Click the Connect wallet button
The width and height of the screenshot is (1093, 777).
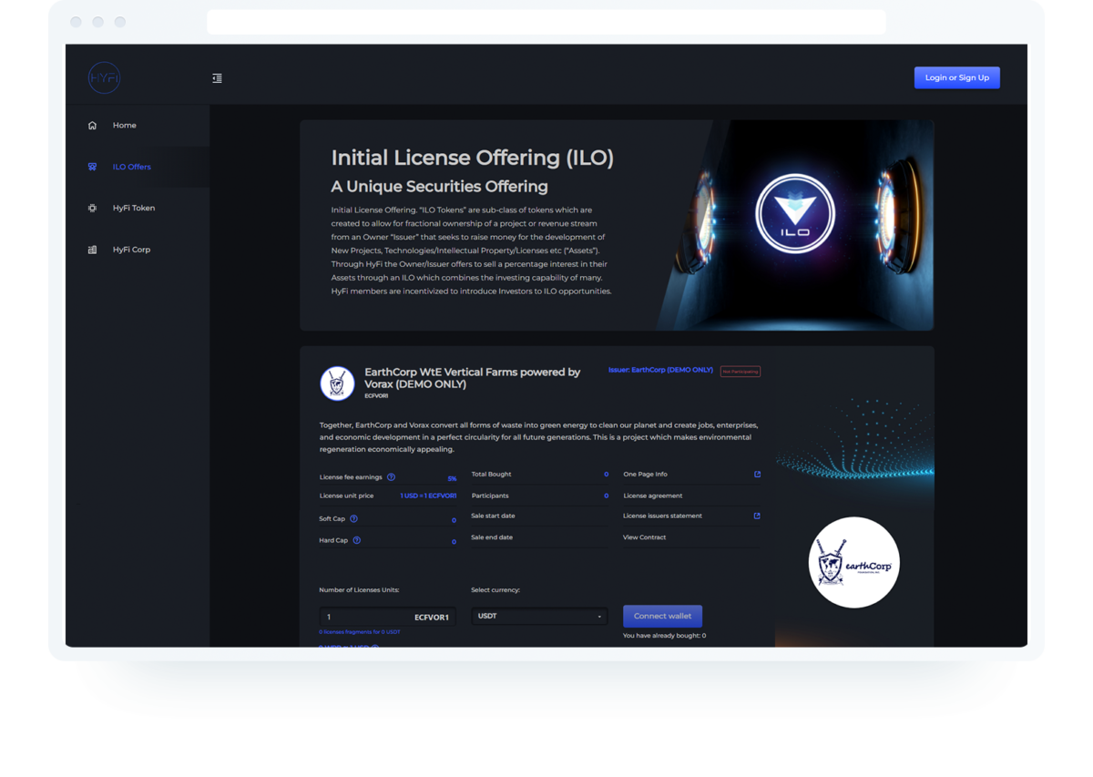point(662,617)
